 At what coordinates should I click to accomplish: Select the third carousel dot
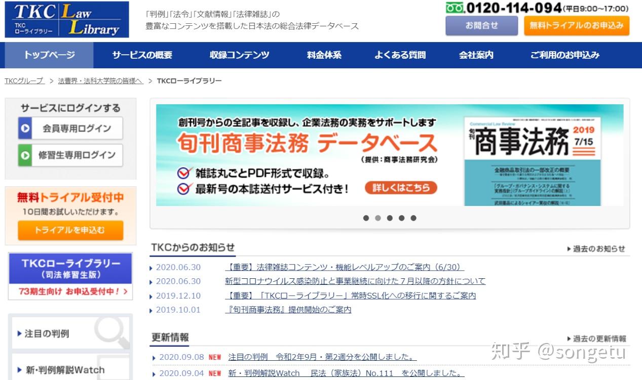click(x=390, y=218)
